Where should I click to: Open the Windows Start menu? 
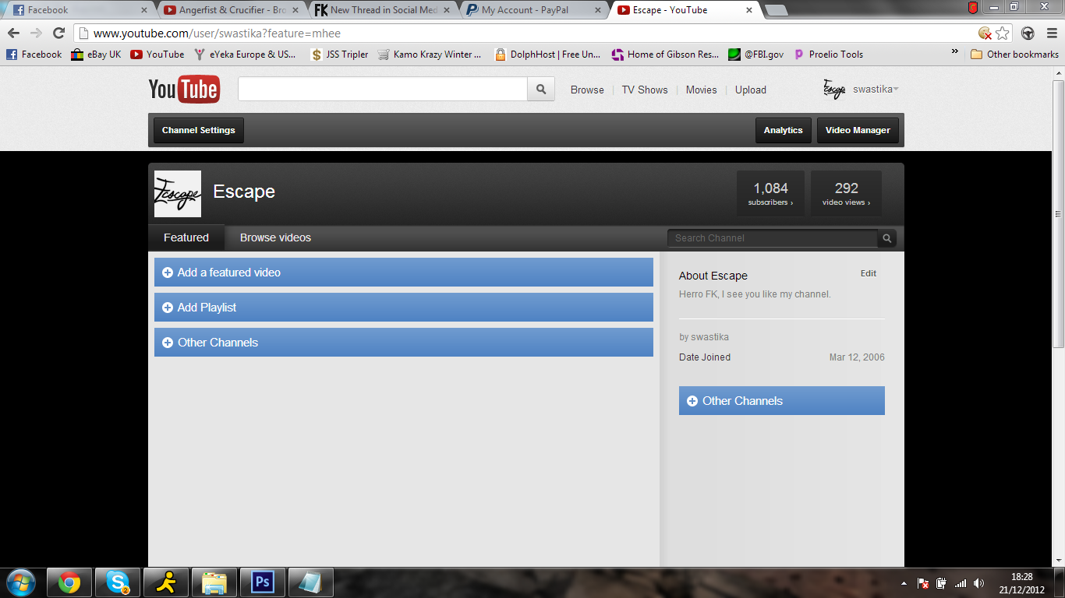(20, 582)
